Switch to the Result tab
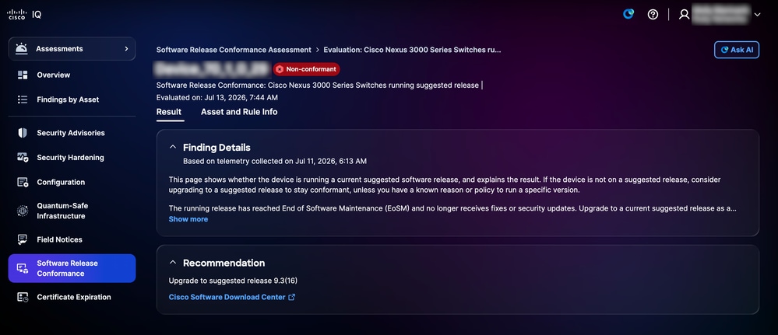778x335 pixels. coord(169,111)
